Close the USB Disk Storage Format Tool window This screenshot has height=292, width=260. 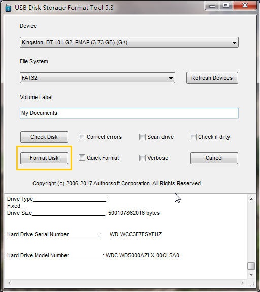pyautogui.click(x=245, y=6)
